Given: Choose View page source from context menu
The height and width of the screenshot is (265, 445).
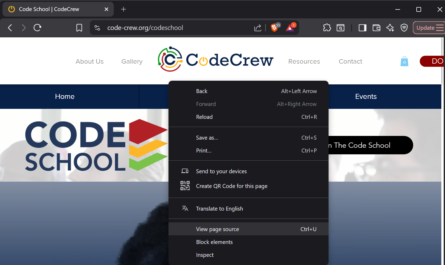Looking at the screenshot, I should (x=217, y=229).
